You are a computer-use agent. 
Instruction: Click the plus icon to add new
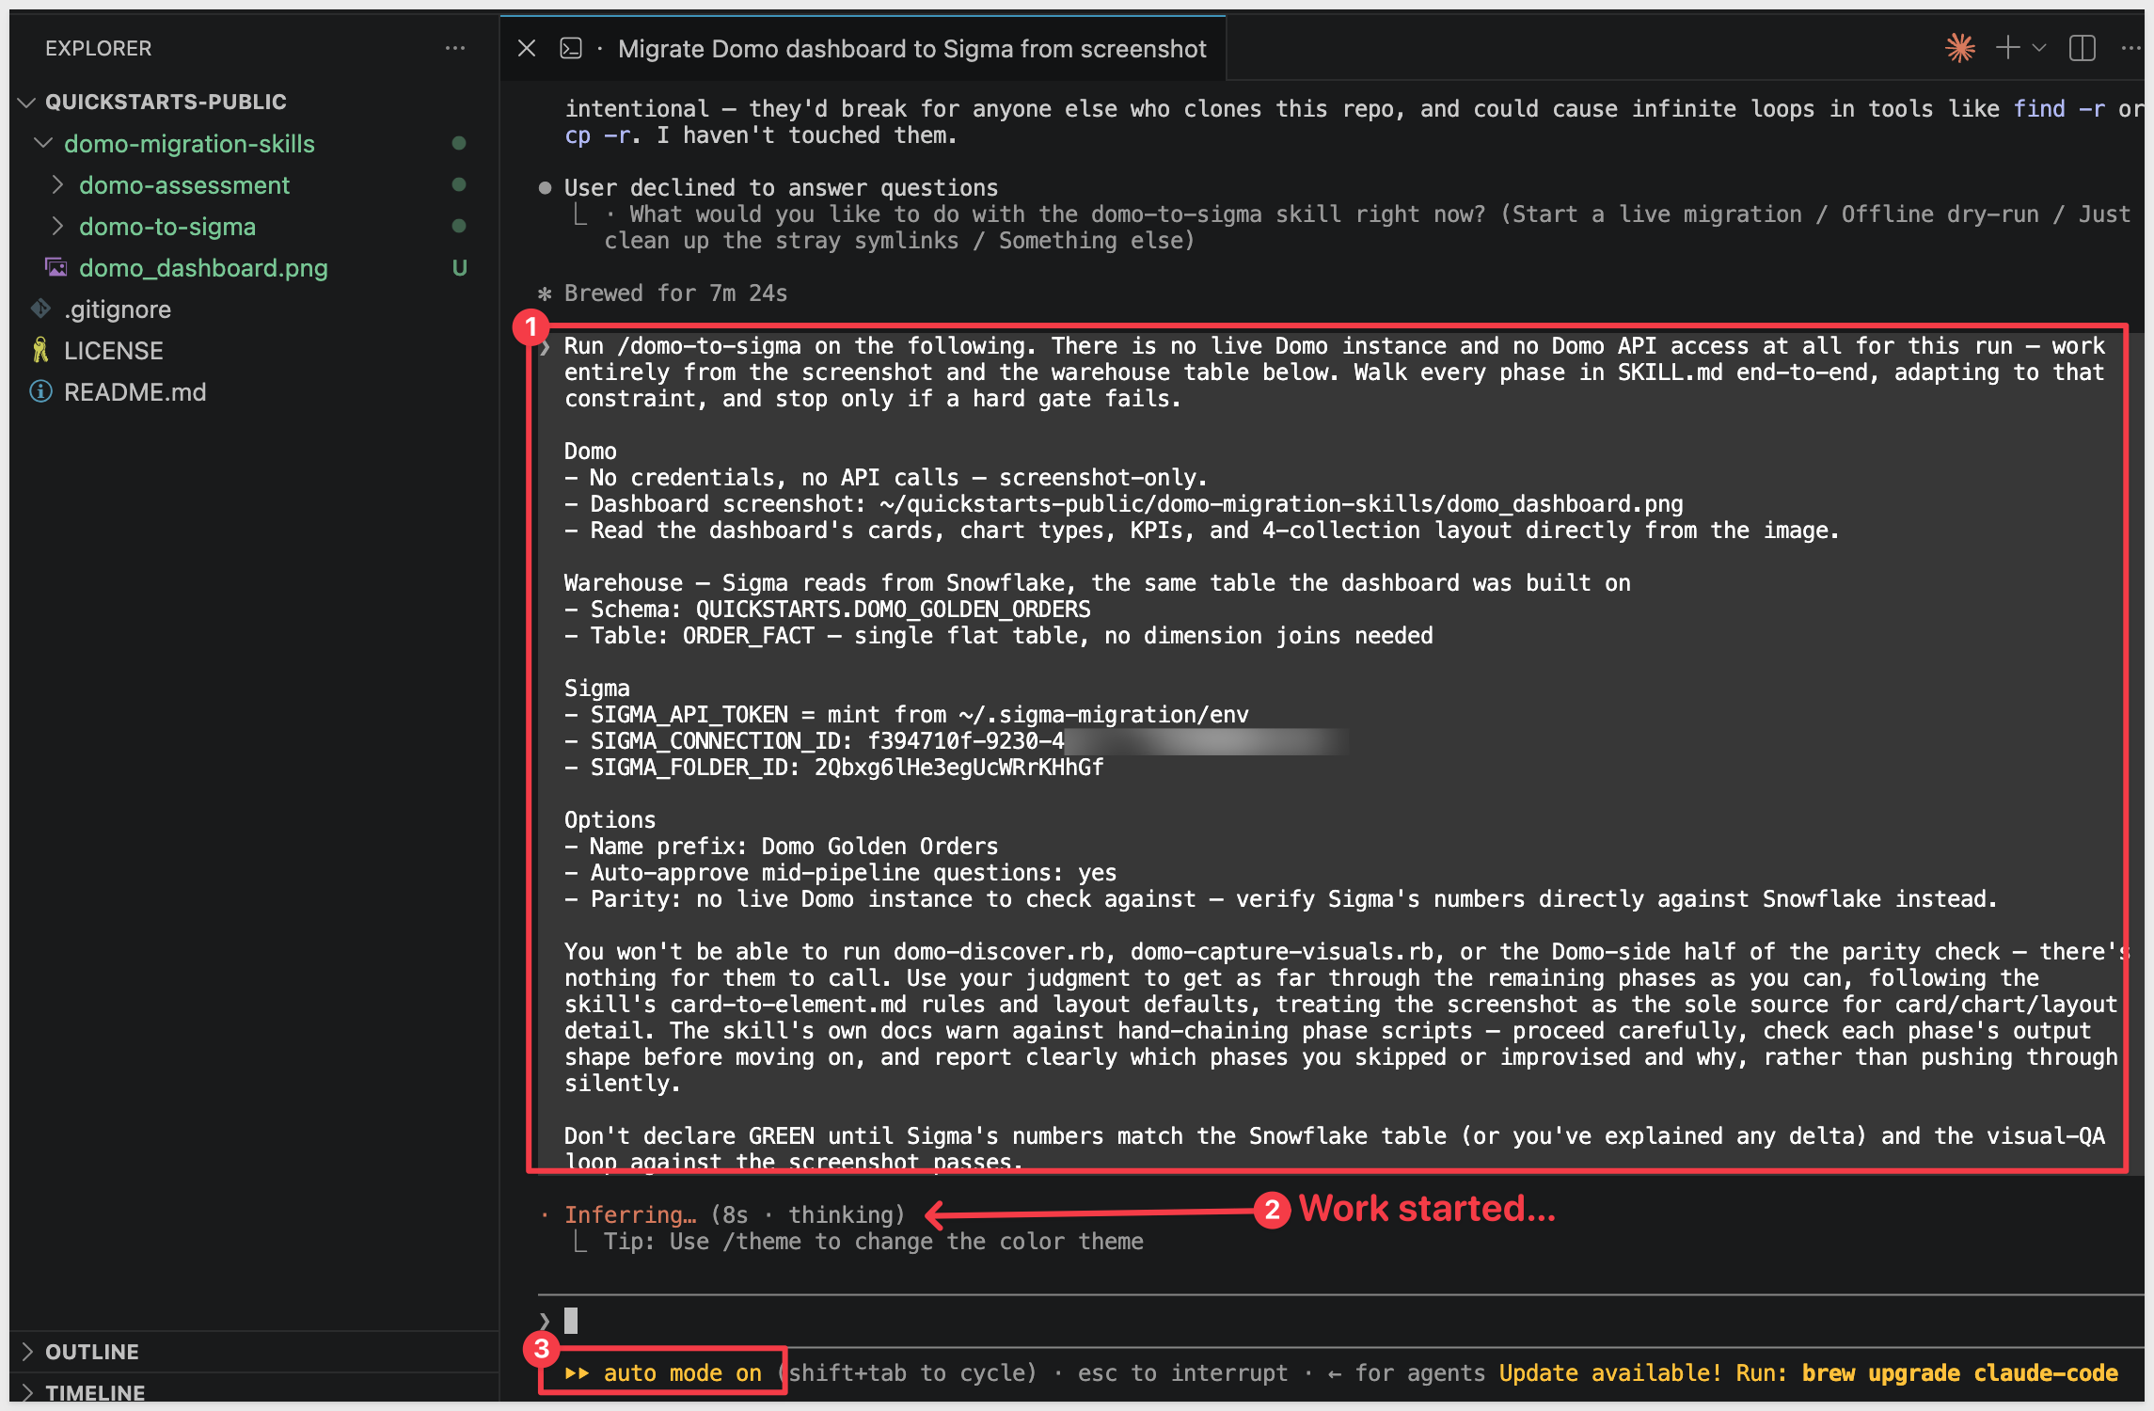point(2007,48)
